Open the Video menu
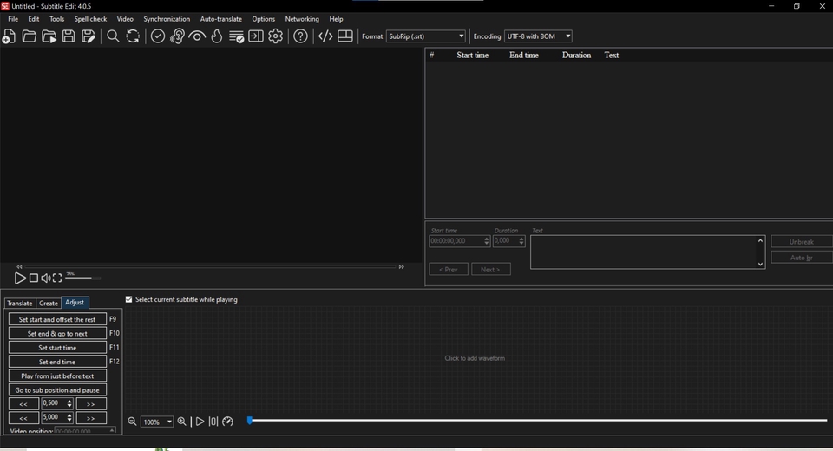Viewport: 833px width, 451px height. click(x=125, y=18)
